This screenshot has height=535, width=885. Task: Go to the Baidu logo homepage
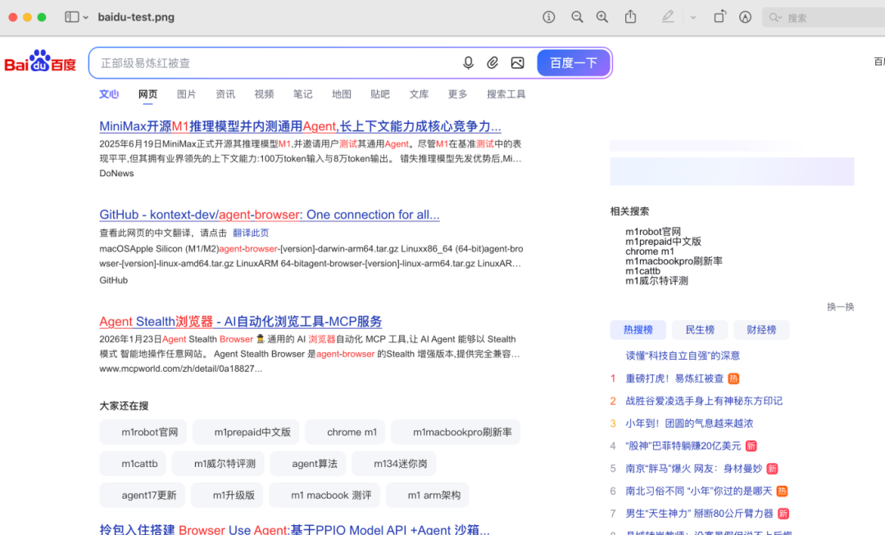pyautogui.click(x=40, y=61)
